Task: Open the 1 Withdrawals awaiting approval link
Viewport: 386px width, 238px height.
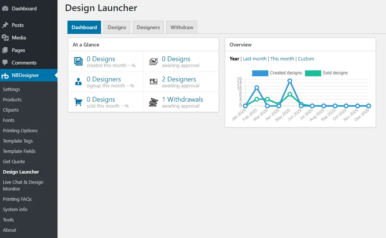Action: pos(182,99)
